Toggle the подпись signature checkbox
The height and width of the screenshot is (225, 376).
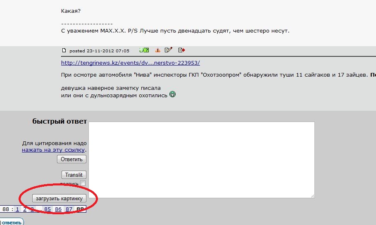pyautogui.click(x=83, y=183)
